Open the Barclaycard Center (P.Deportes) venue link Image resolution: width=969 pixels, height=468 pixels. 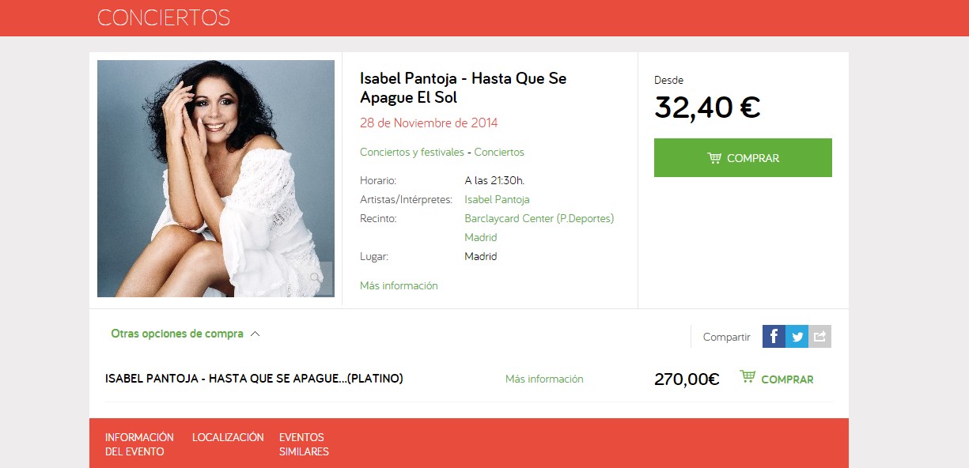pos(539,218)
